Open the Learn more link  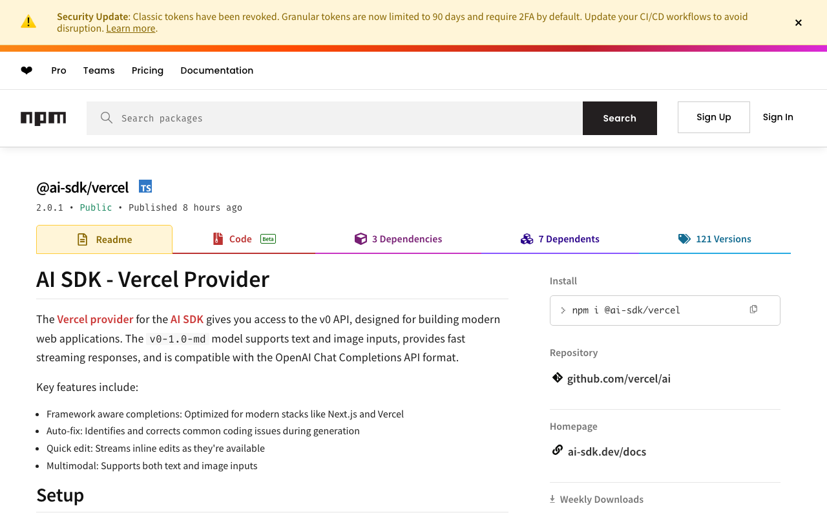coord(131,28)
